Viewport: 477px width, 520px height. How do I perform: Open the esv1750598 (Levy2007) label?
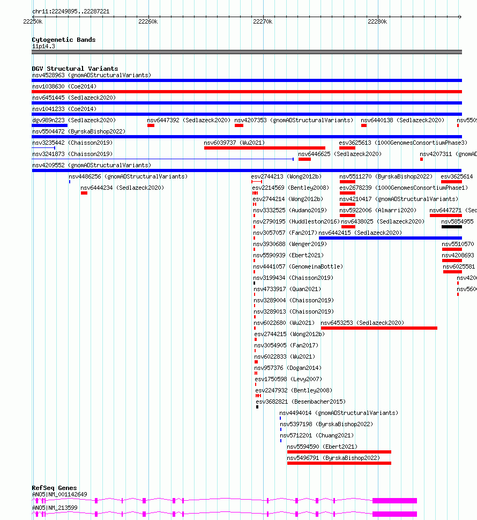288,380
